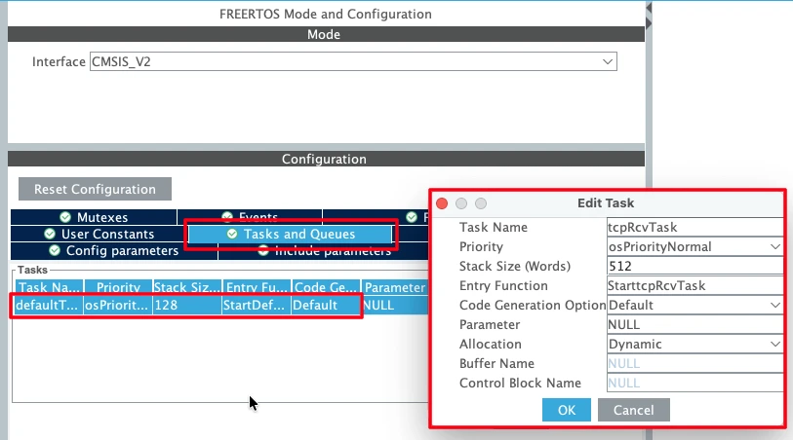Edit the Entry Function field StarttcpRcvTask
793x440 pixels.
point(694,285)
